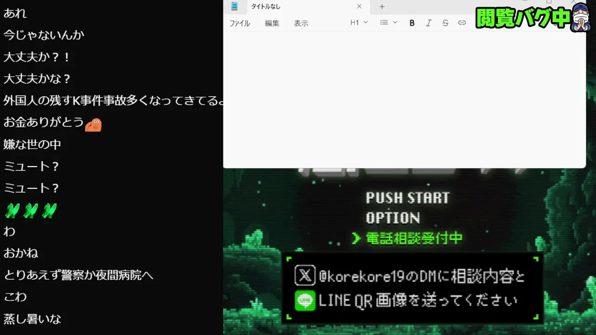Click the Notepad app icon in title bar
This screenshot has width=596, height=335.
pos(234,7)
